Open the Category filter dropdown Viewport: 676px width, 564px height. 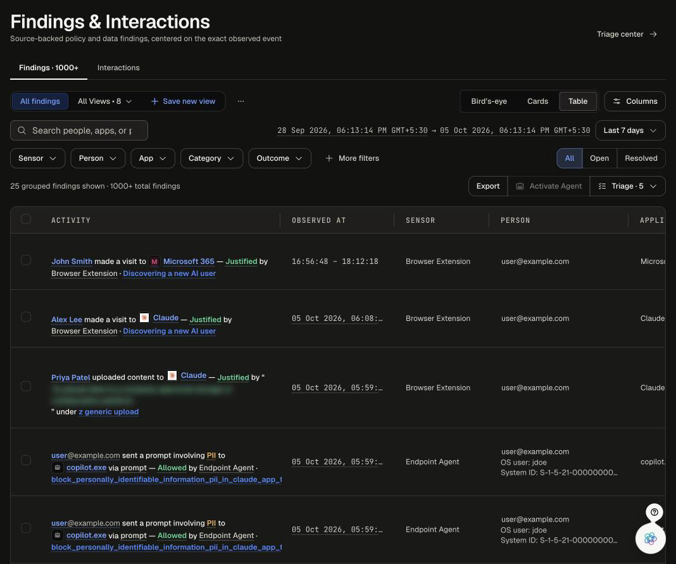coord(211,158)
